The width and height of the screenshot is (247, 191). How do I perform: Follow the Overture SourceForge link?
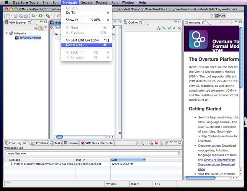(x=219, y=160)
